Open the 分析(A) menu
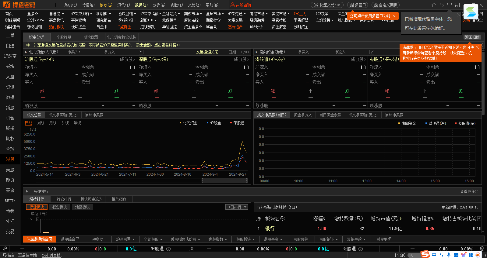This screenshot has height=258, width=487. tap(159, 5)
